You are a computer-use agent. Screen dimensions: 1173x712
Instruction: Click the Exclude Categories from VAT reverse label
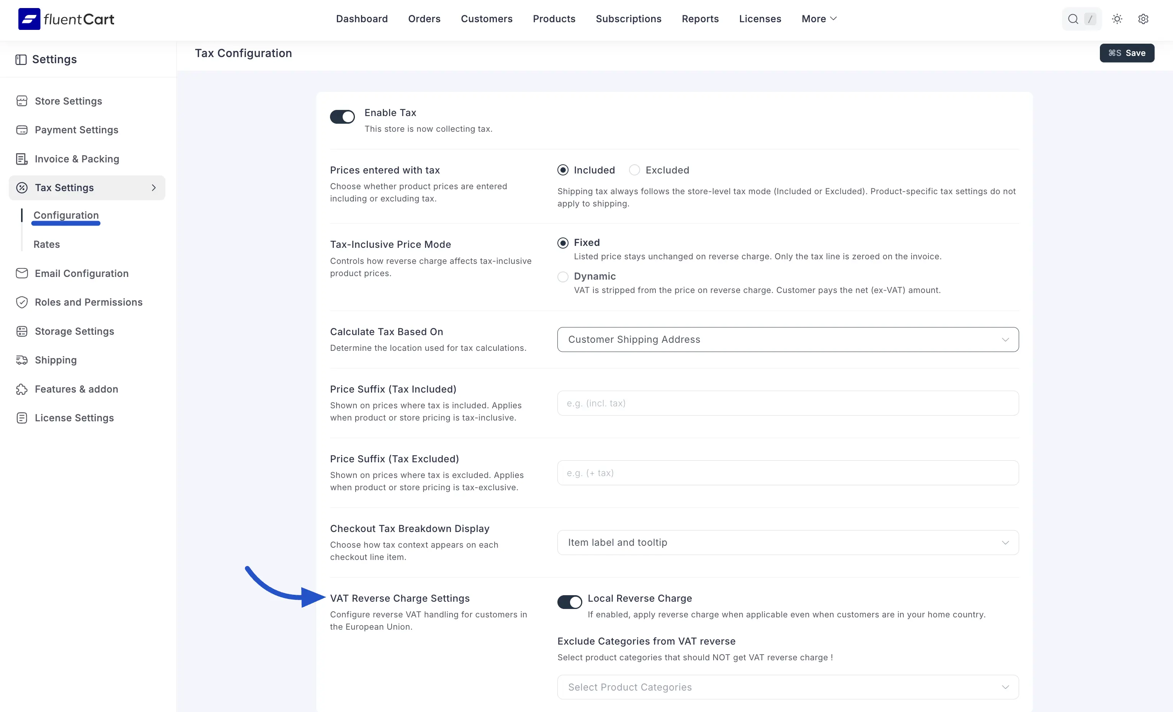click(647, 642)
